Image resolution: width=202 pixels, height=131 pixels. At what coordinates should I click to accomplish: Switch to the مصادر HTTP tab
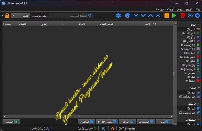[107, 122]
